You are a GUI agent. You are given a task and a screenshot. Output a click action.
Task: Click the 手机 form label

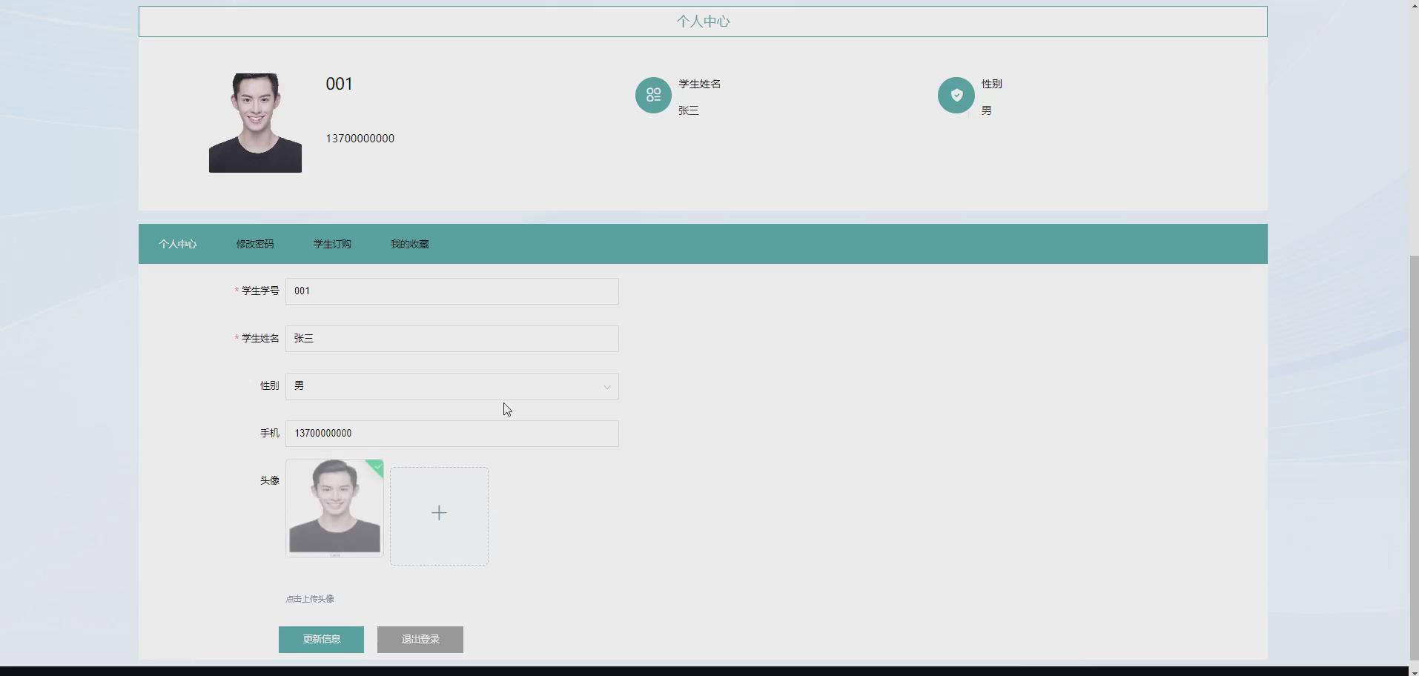click(269, 433)
